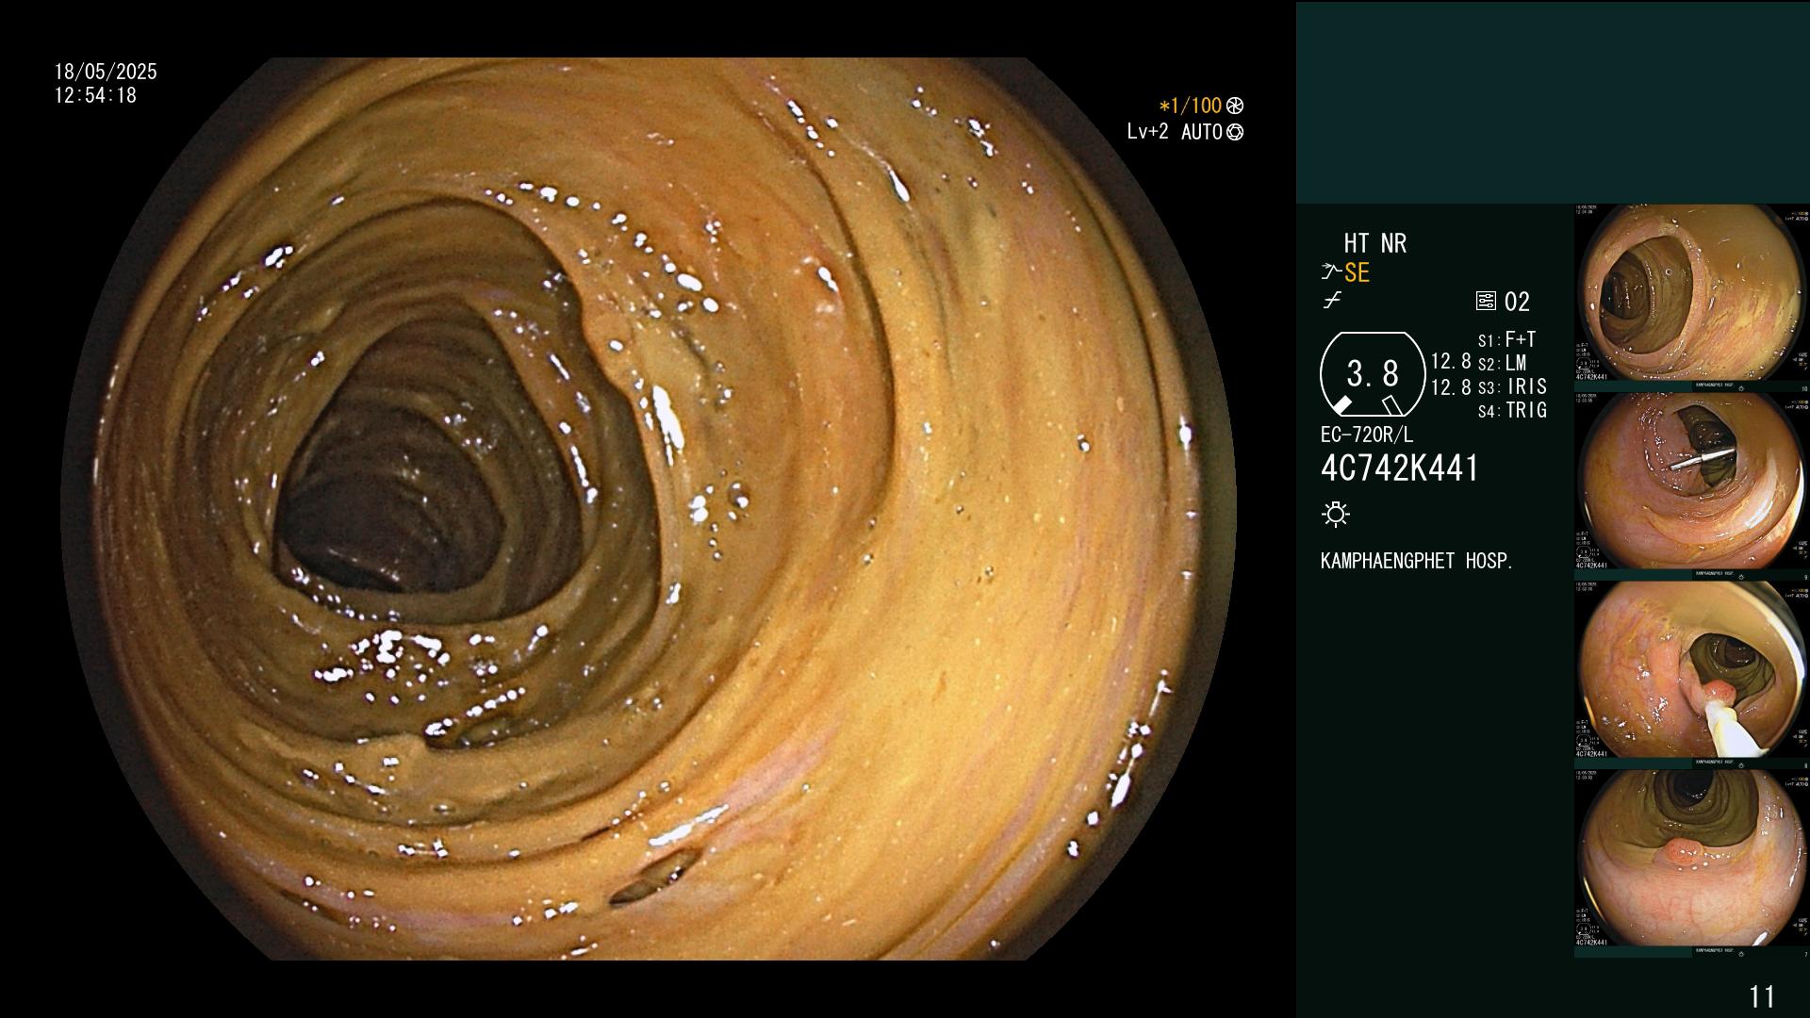Click the AUTO iris aperture icon

click(x=1235, y=132)
